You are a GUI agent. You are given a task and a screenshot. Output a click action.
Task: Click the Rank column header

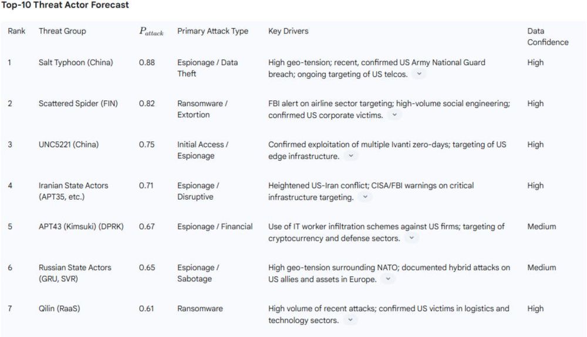click(x=16, y=31)
